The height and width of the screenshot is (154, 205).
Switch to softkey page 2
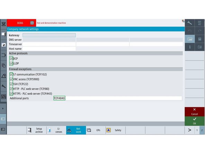pos(202,130)
